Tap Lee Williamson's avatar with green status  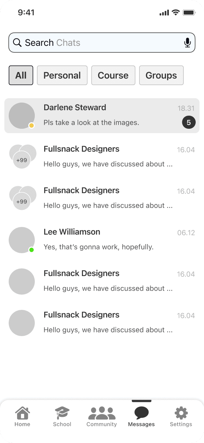22,240
